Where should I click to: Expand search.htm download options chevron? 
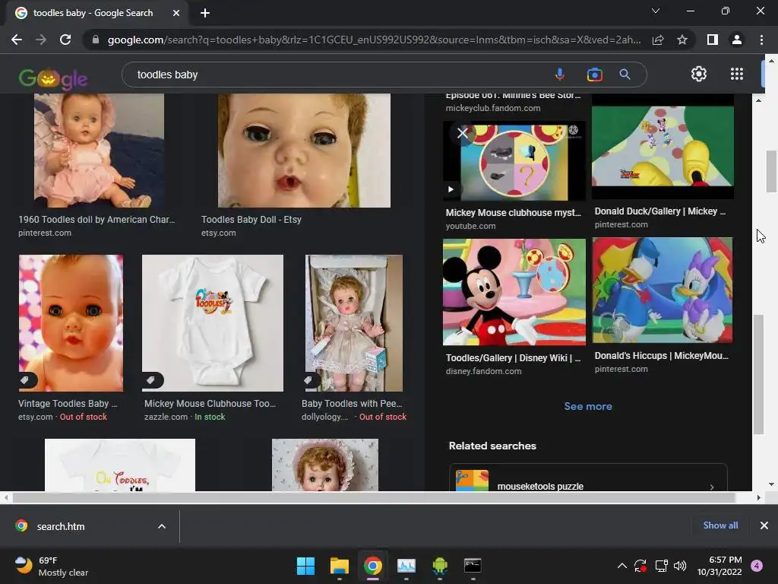162,526
